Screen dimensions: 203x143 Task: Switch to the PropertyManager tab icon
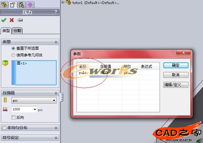click(x=13, y=5)
